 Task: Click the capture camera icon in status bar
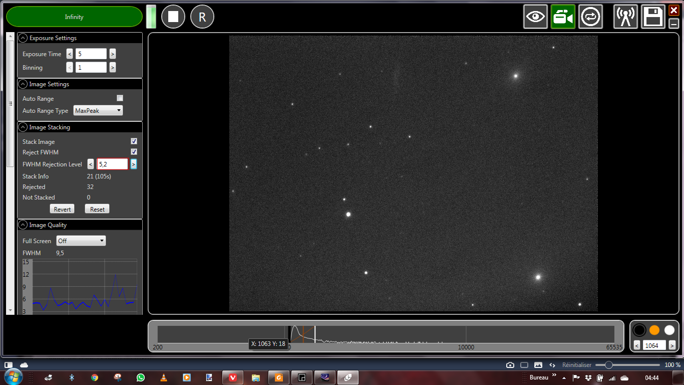click(510, 365)
